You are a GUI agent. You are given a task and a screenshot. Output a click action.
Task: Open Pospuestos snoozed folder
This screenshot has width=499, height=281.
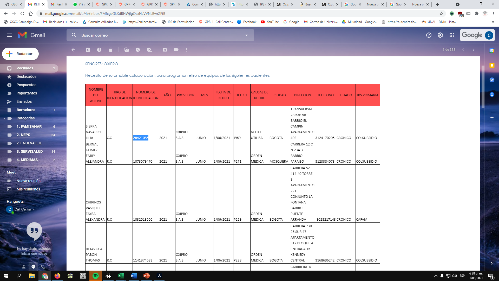tap(29, 85)
